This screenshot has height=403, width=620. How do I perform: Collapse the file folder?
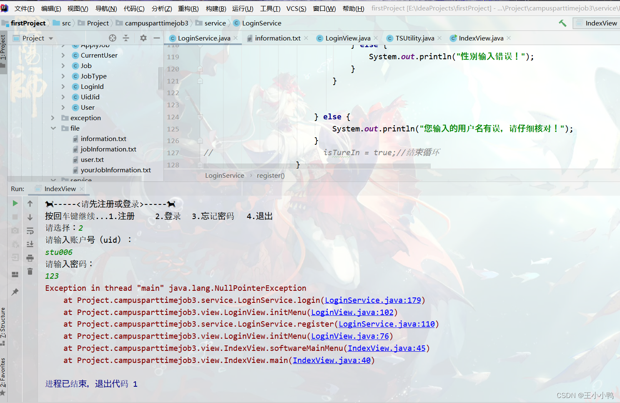click(x=53, y=128)
